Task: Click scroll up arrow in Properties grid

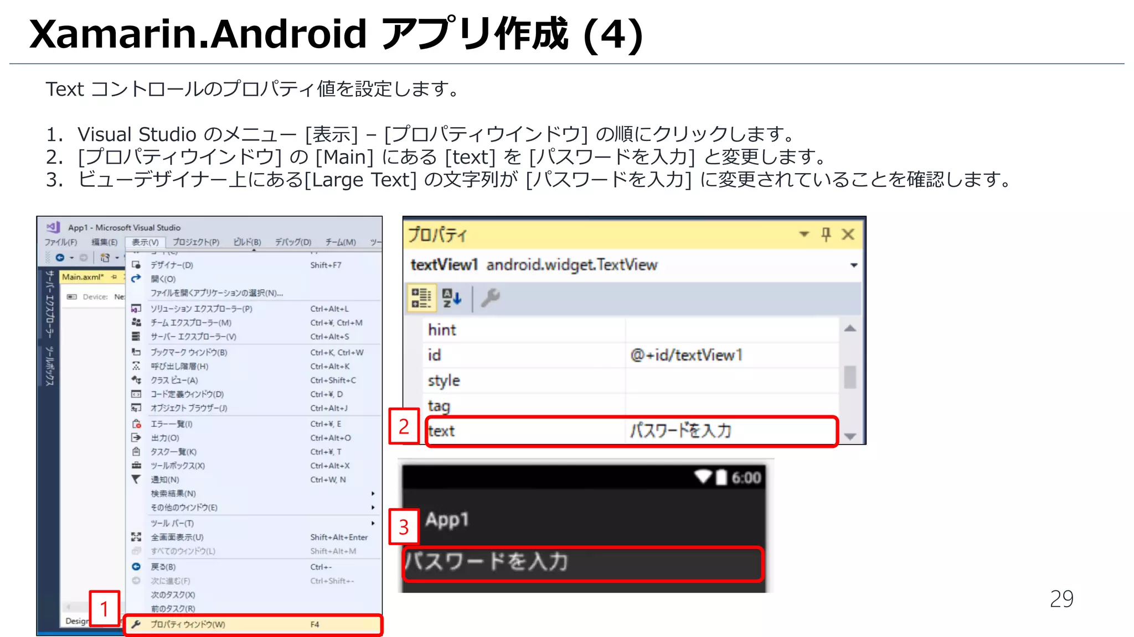Action: coord(850,328)
